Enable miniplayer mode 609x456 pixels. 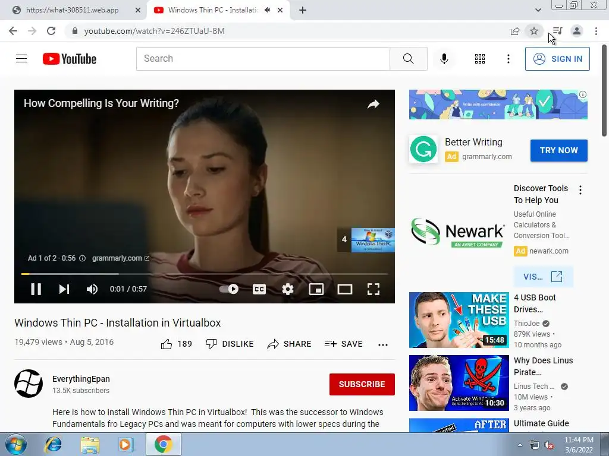pyautogui.click(x=316, y=289)
